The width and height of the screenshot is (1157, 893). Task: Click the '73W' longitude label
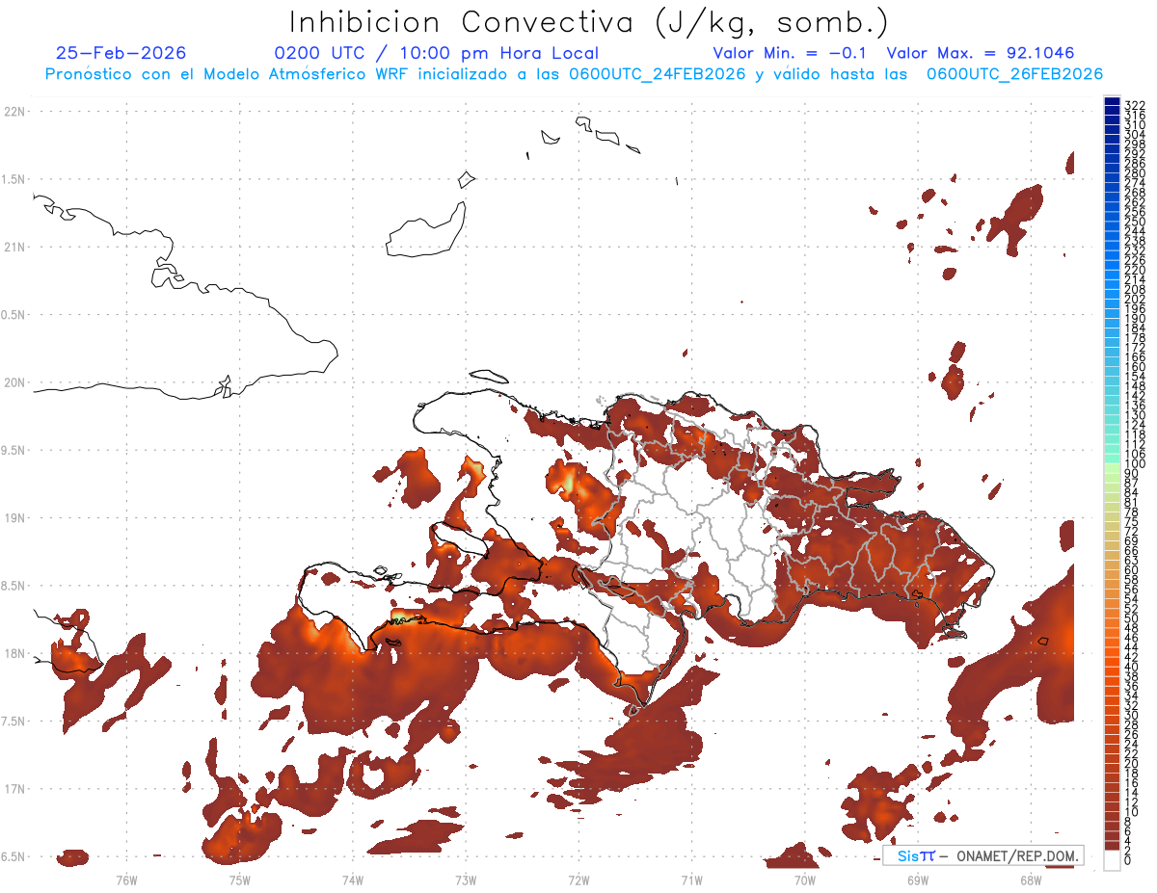(466, 880)
